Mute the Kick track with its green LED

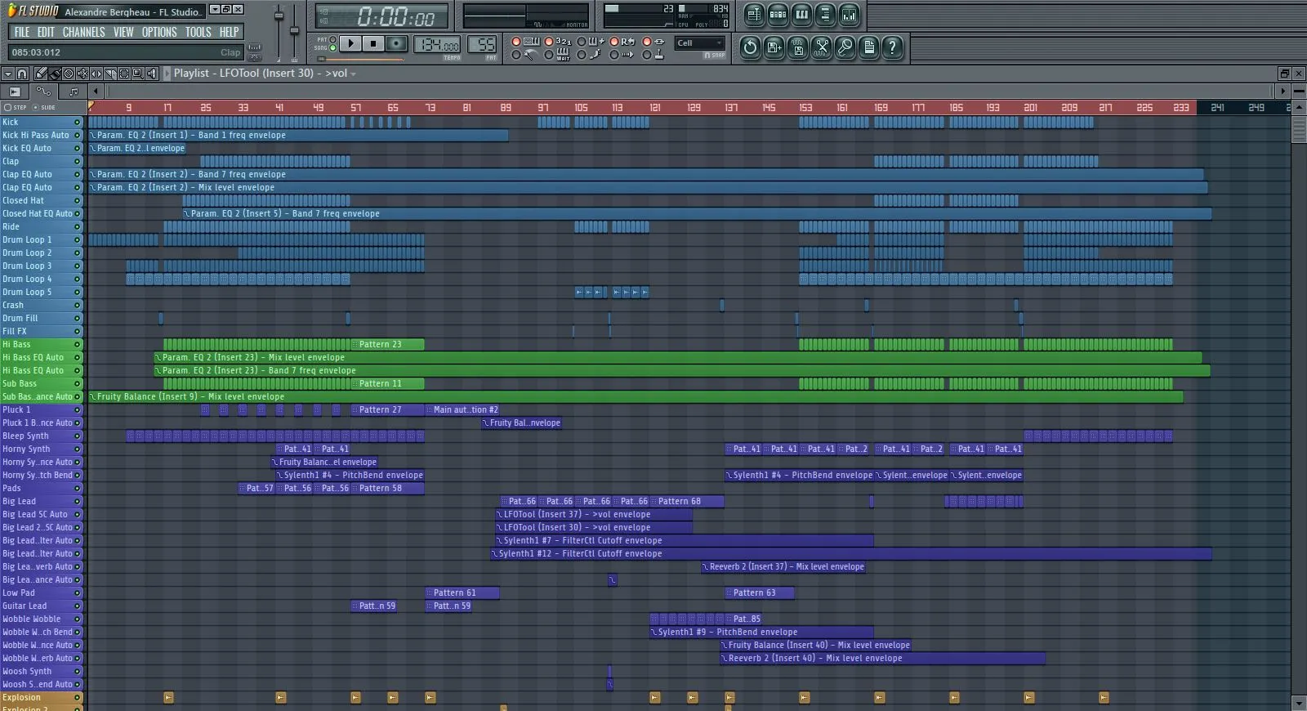(78, 122)
